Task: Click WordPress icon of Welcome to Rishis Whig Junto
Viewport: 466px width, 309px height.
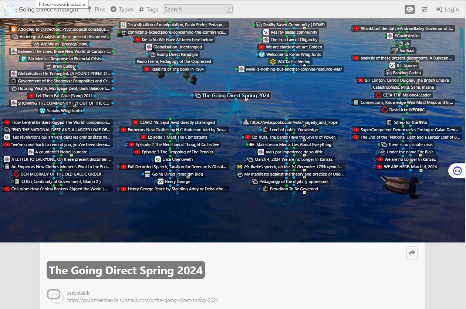Action: coord(262,54)
